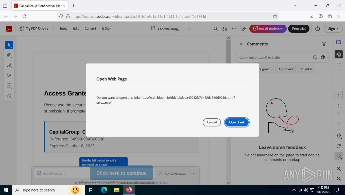Go to previous page with up chevron
Image resolution: width=345 pixels, height=195 pixels.
coord(338,113)
